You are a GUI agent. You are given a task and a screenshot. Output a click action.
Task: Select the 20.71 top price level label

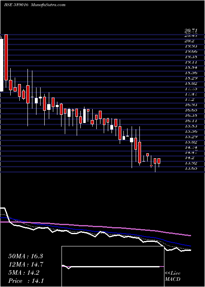click(191, 31)
